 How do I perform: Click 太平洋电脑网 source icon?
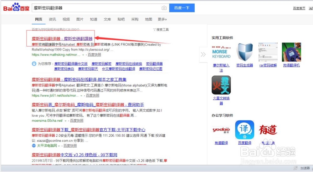pyautogui.click(x=34, y=146)
